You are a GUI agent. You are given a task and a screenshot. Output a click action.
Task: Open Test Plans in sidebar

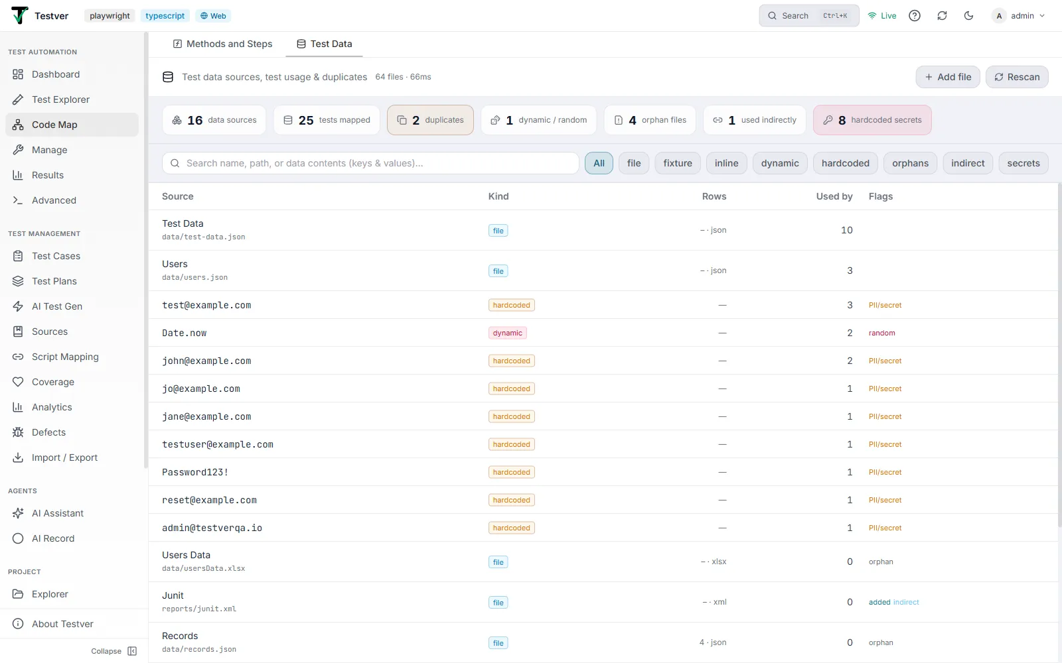[72, 281]
